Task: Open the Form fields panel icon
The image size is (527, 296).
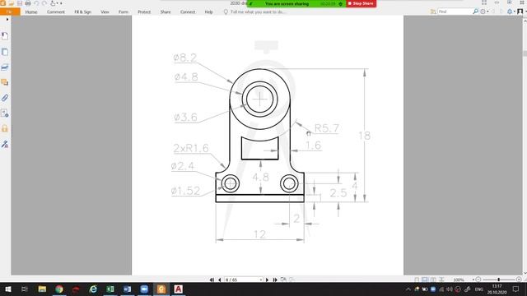Action: click(x=5, y=113)
